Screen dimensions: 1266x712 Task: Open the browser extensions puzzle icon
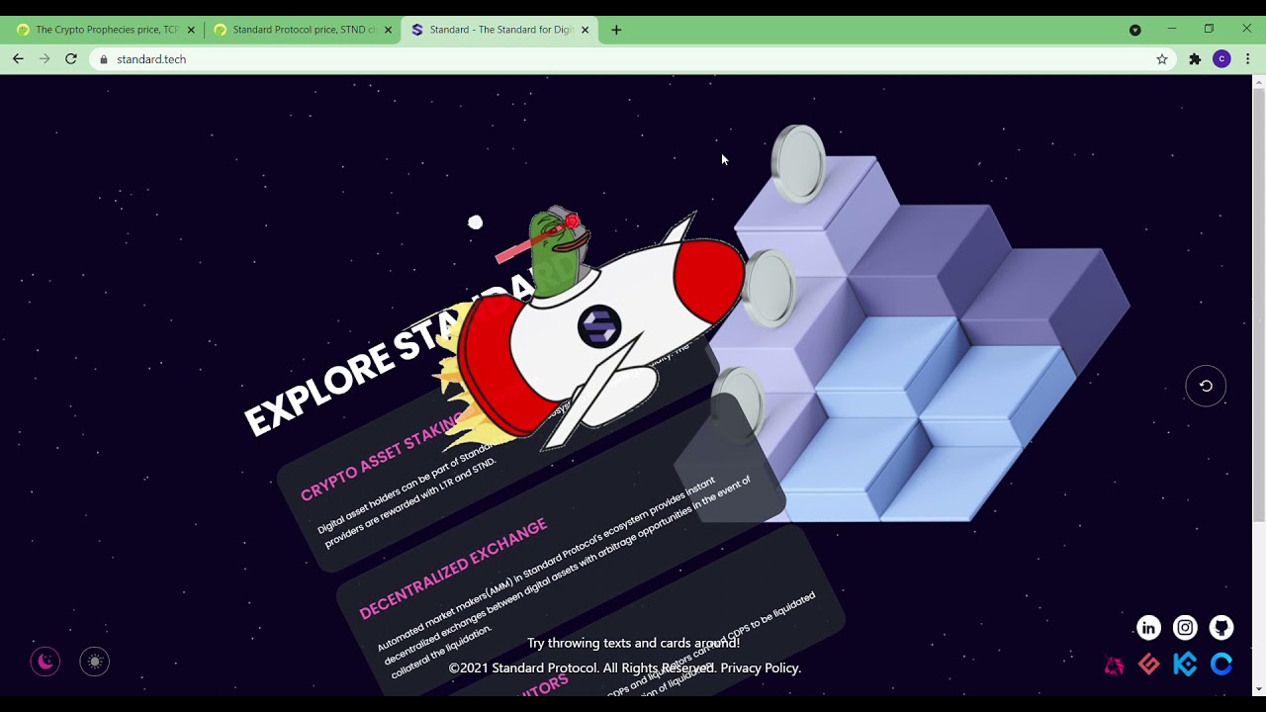click(x=1195, y=59)
